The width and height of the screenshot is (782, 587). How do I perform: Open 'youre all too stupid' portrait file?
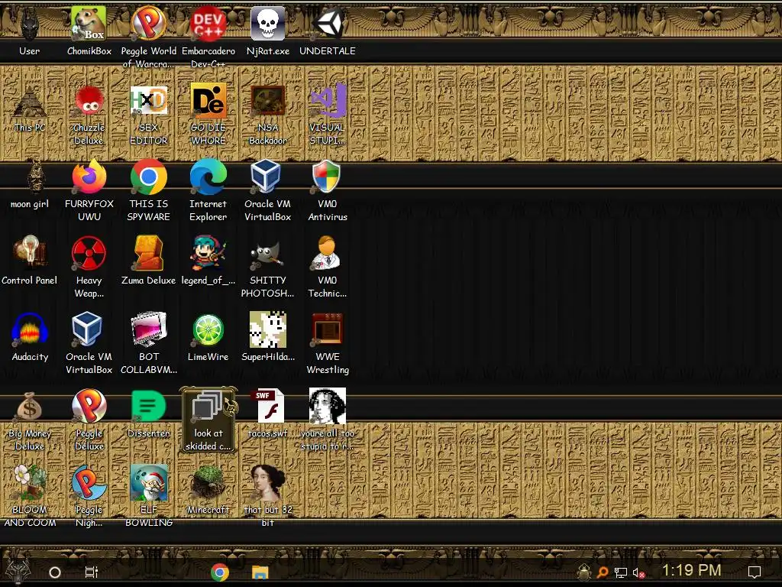click(x=328, y=420)
